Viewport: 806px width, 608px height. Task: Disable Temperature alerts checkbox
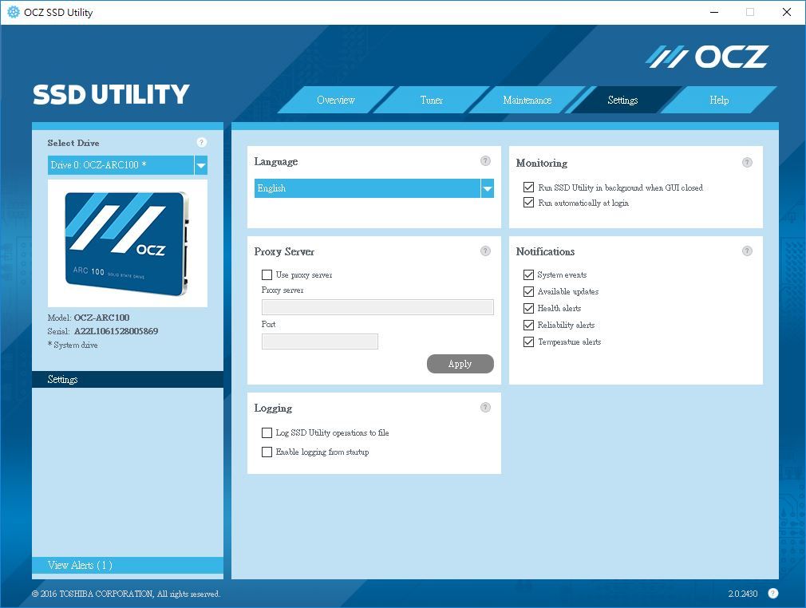(528, 342)
